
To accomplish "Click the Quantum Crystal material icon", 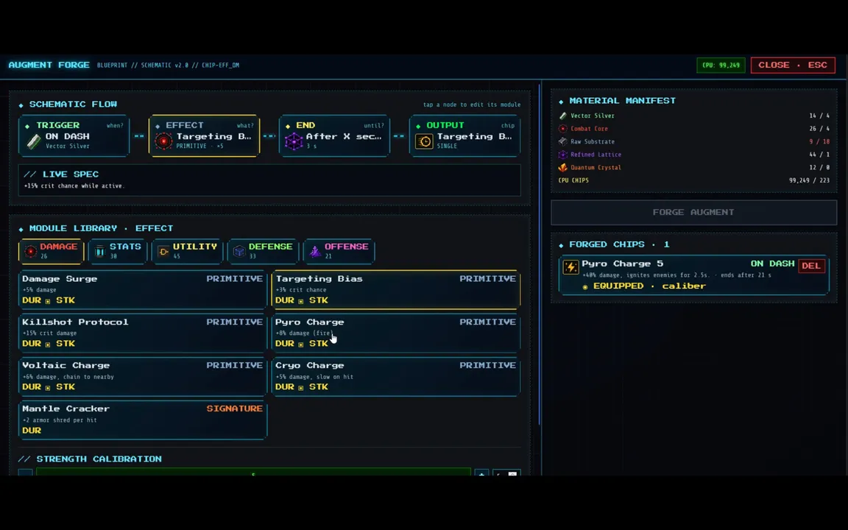I will pyautogui.click(x=562, y=168).
